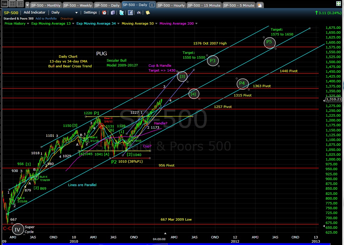Click the database stack icon
Viewport: 344px width, 245px height.
point(113,13)
